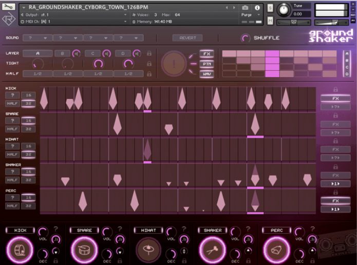Click the Half row lock icon
The height and width of the screenshot is (265, 357).
point(149,74)
